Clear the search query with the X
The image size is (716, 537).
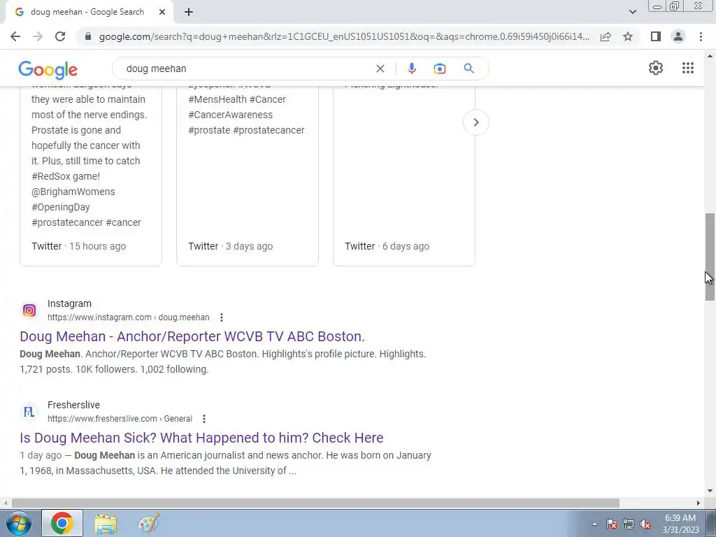pyautogui.click(x=380, y=69)
